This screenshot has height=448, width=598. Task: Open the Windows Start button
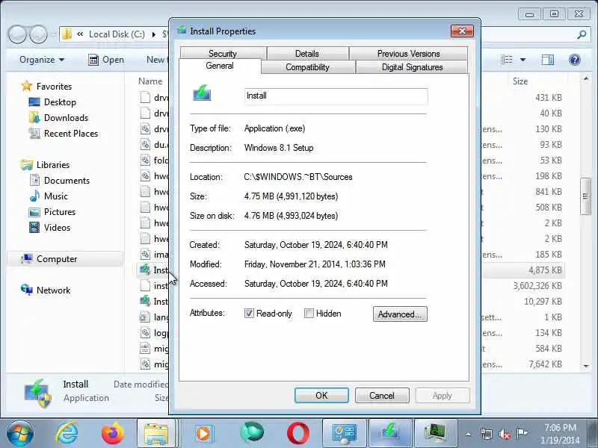(x=19, y=434)
